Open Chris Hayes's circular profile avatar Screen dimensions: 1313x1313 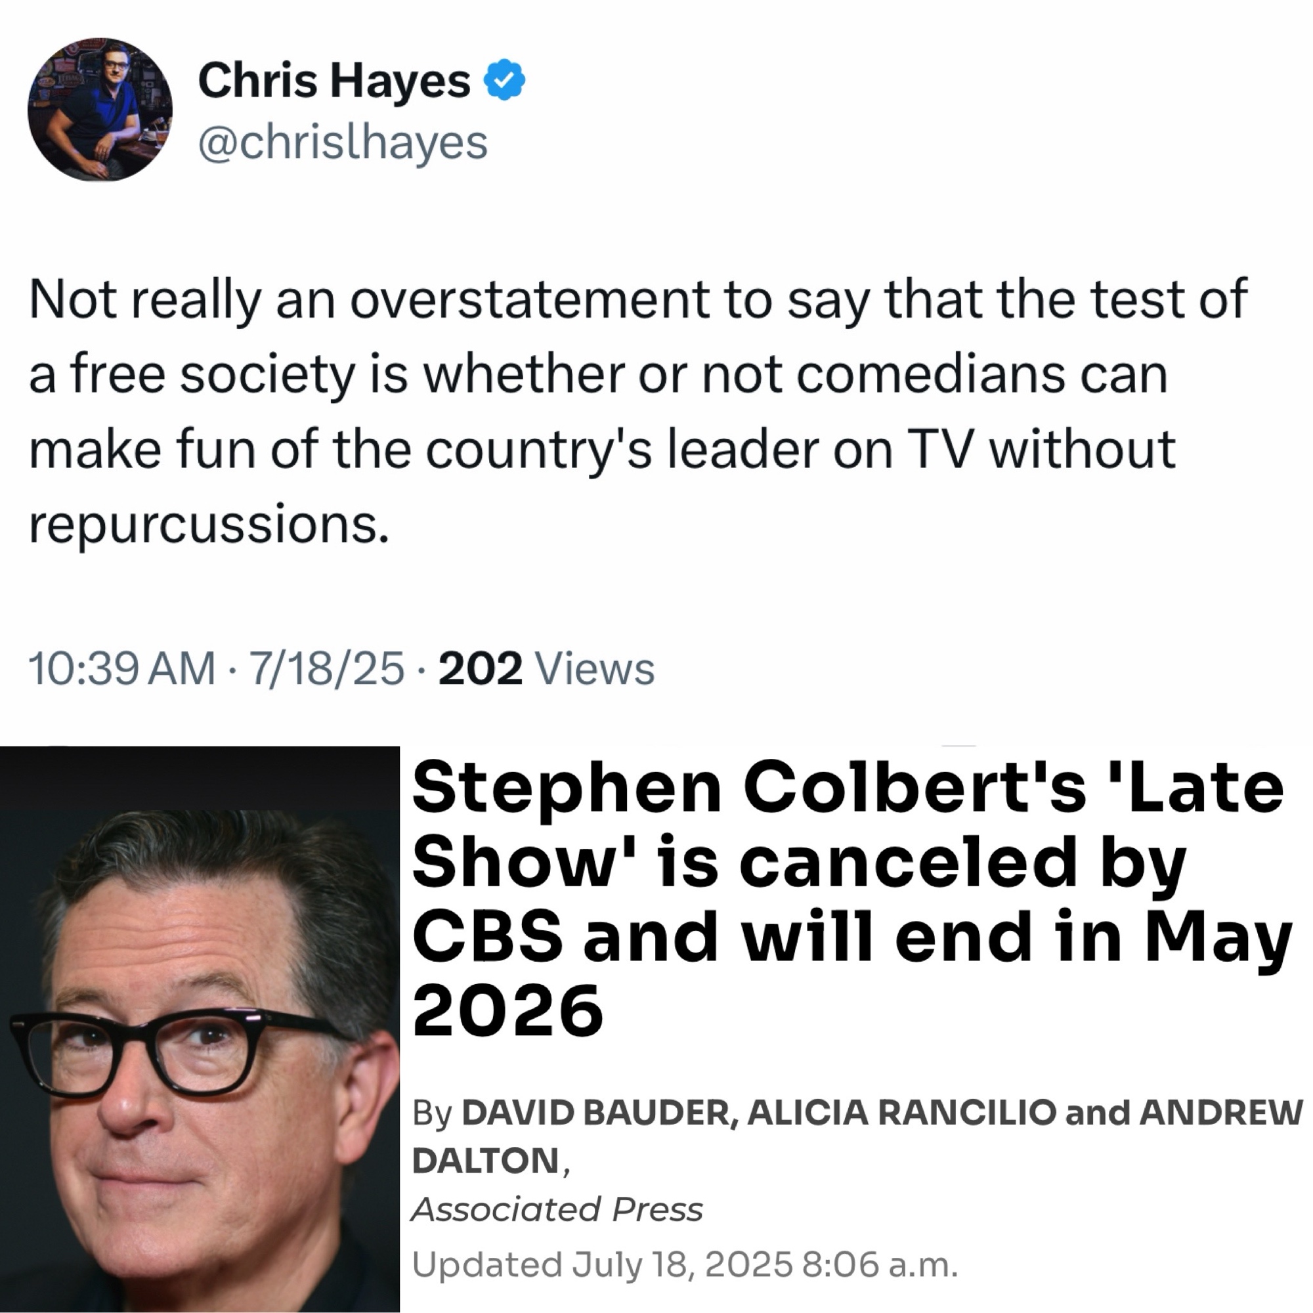click(x=100, y=110)
